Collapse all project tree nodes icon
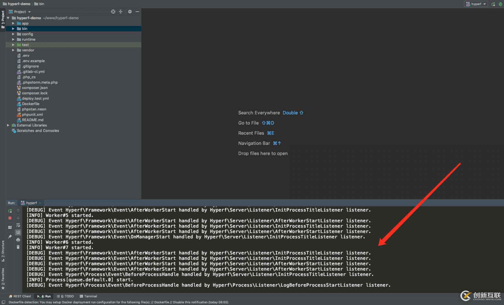The width and height of the screenshot is (504, 305). [121, 12]
